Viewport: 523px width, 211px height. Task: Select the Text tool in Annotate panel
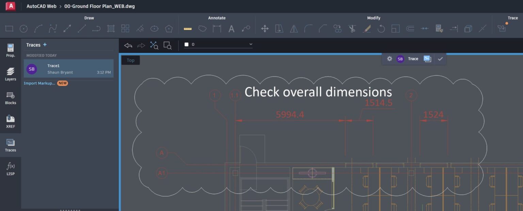[x=231, y=28]
